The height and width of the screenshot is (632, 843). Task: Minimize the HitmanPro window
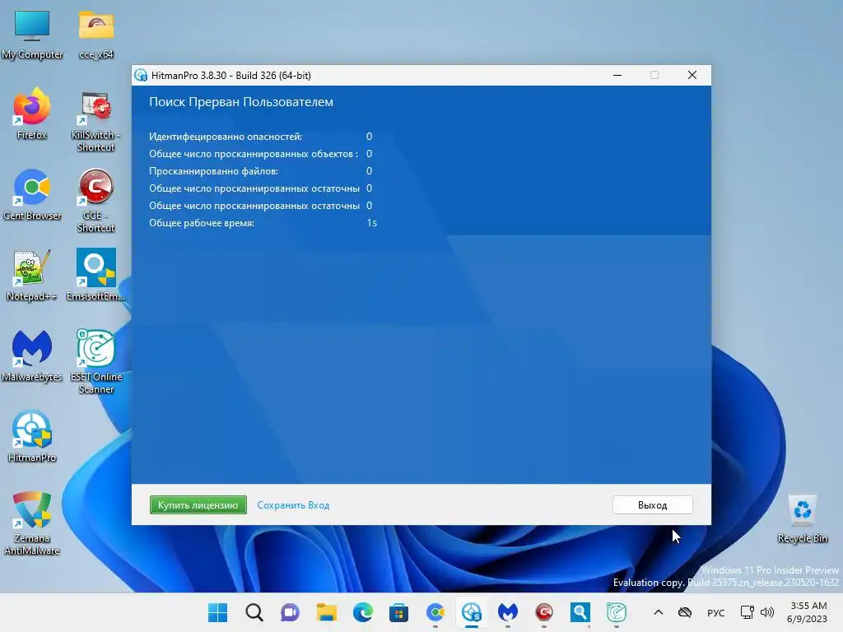(617, 75)
